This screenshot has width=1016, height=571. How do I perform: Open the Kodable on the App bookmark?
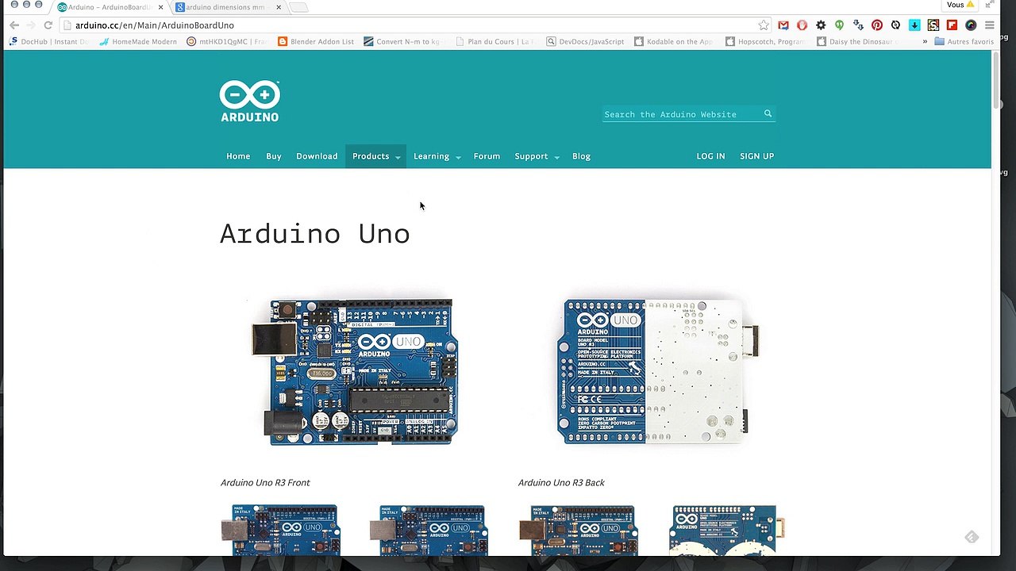pyautogui.click(x=674, y=41)
